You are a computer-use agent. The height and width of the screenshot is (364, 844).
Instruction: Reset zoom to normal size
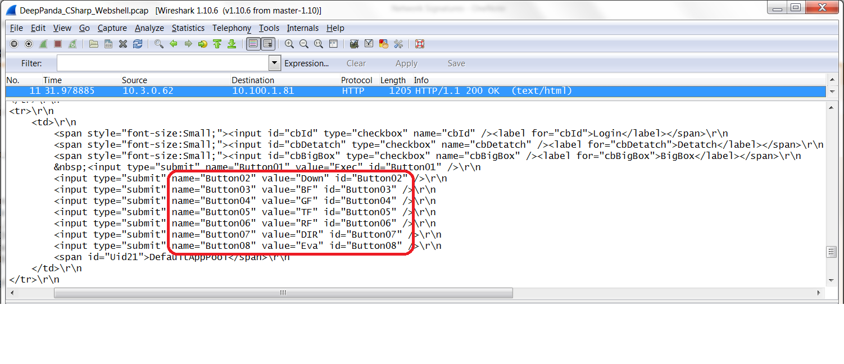319,44
